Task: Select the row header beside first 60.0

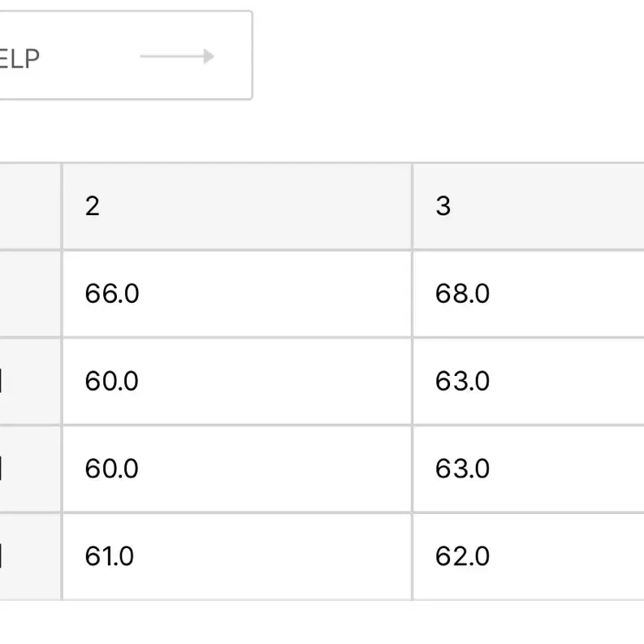Action: [30, 382]
